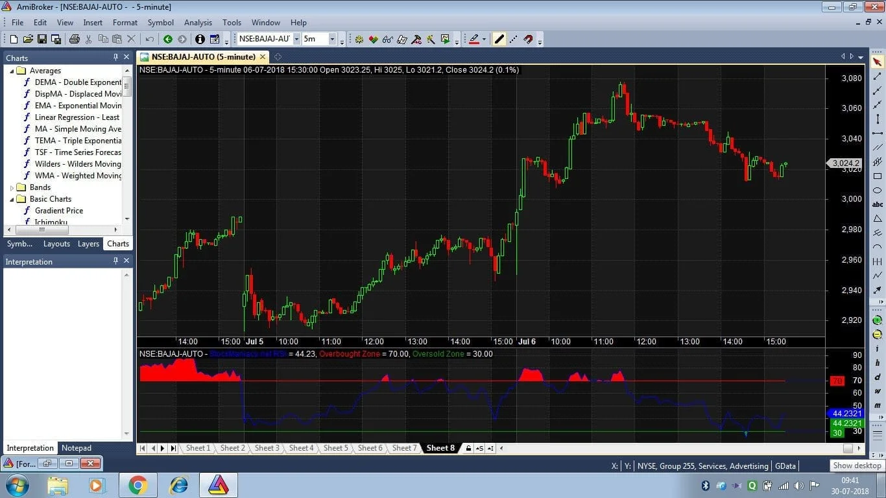Click the Print toolbar icon
Viewport: 886px width, 498px height.
point(74,39)
